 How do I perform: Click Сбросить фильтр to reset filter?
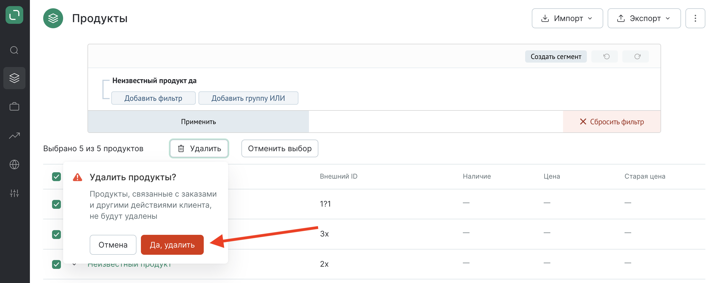[612, 122]
